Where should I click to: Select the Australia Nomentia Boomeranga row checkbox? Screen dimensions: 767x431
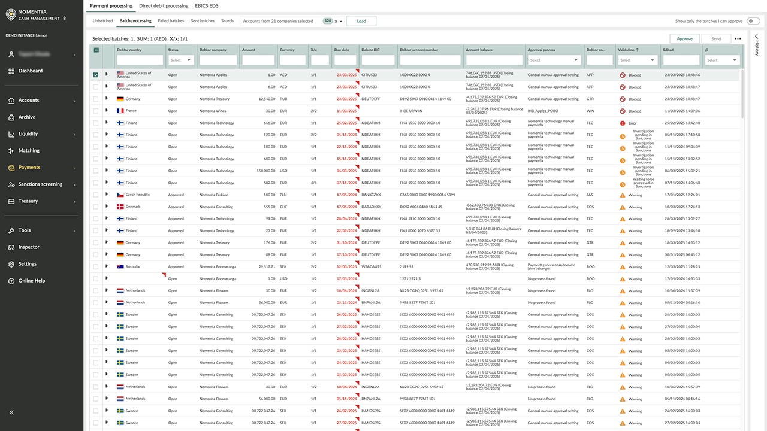(x=96, y=266)
